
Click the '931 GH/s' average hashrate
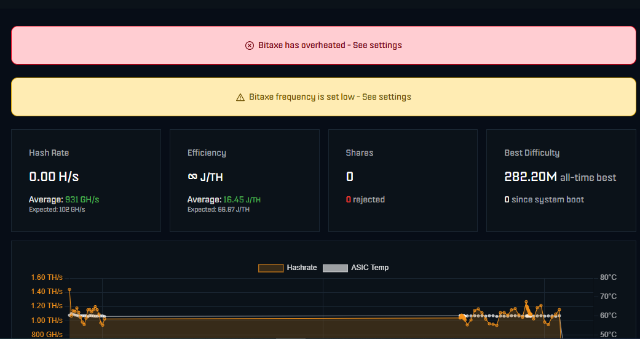pos(82,200)
